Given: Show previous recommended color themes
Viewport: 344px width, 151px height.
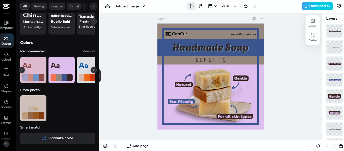Looking at the screenshot, I should [22, 70].
